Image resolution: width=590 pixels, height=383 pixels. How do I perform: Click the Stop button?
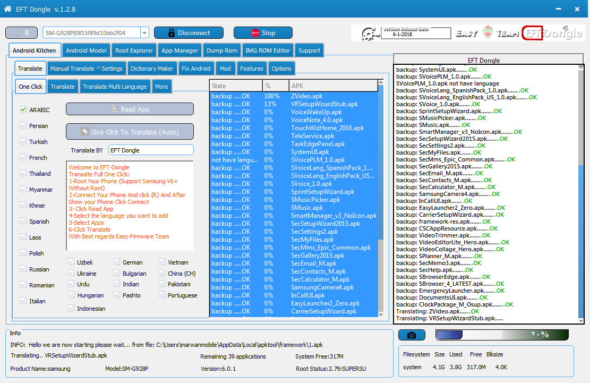click(263, 33)
